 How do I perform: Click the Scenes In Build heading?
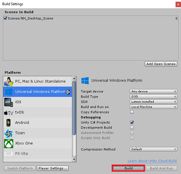[x=19, y=12]
